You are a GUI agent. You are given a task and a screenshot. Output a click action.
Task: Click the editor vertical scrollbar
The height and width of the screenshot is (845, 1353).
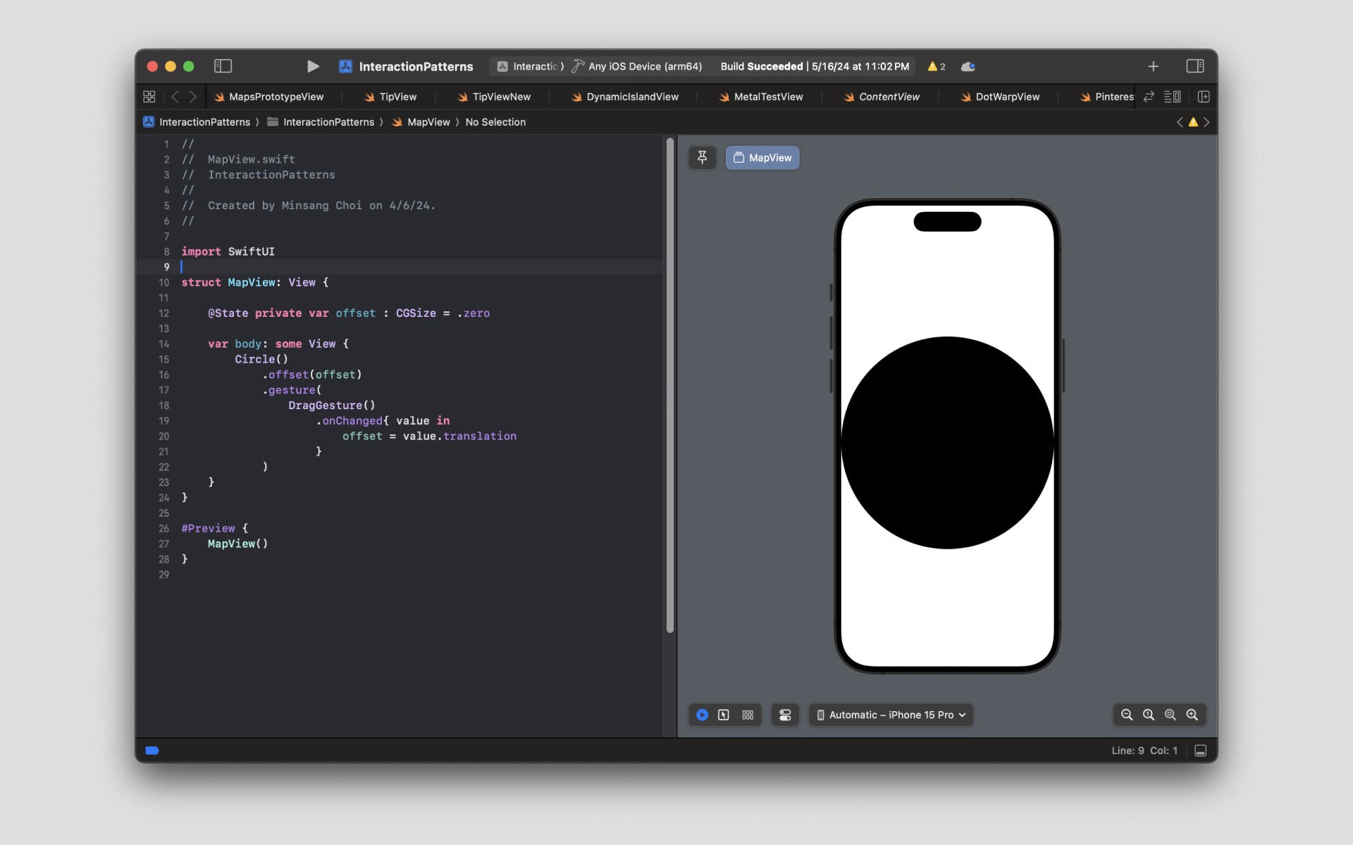point(669,385)
